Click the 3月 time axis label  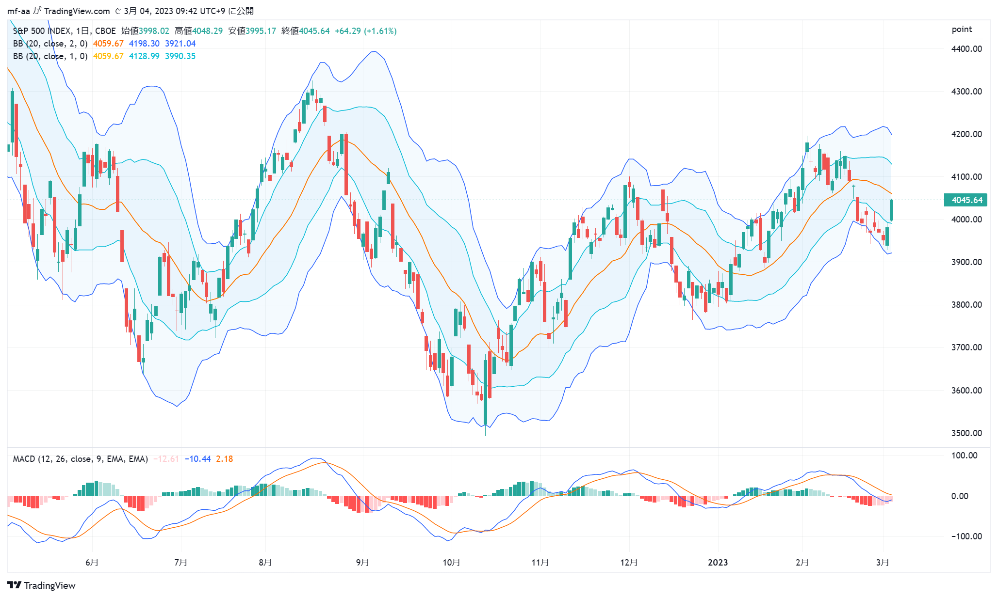(x=883, y=563)
